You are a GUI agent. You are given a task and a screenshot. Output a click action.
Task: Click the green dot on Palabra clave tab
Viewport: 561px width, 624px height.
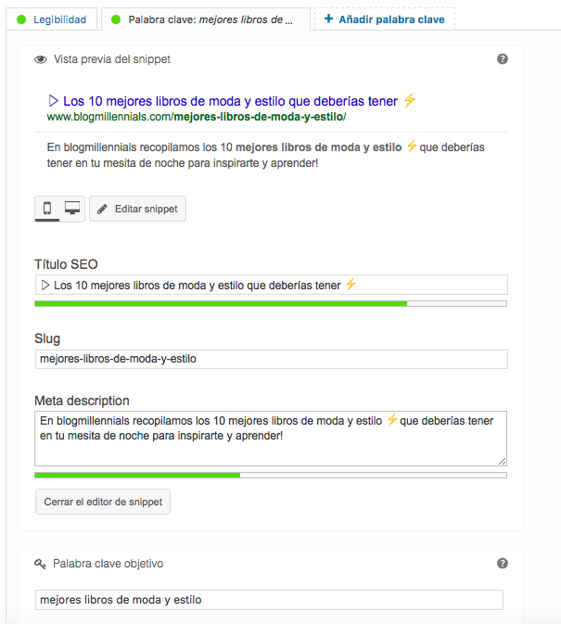[x=116, y=19]
